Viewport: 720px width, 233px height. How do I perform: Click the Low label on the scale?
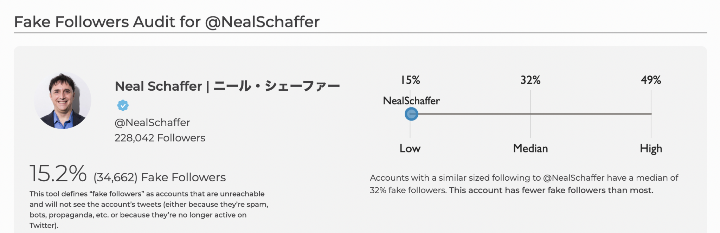tap(410, 148)
